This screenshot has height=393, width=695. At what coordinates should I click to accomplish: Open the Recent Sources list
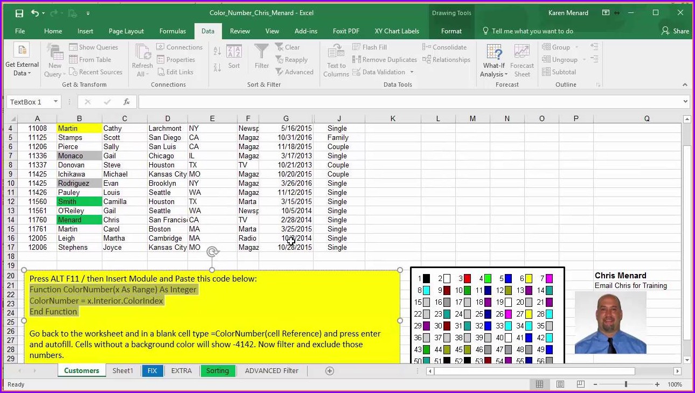[95, 72]
